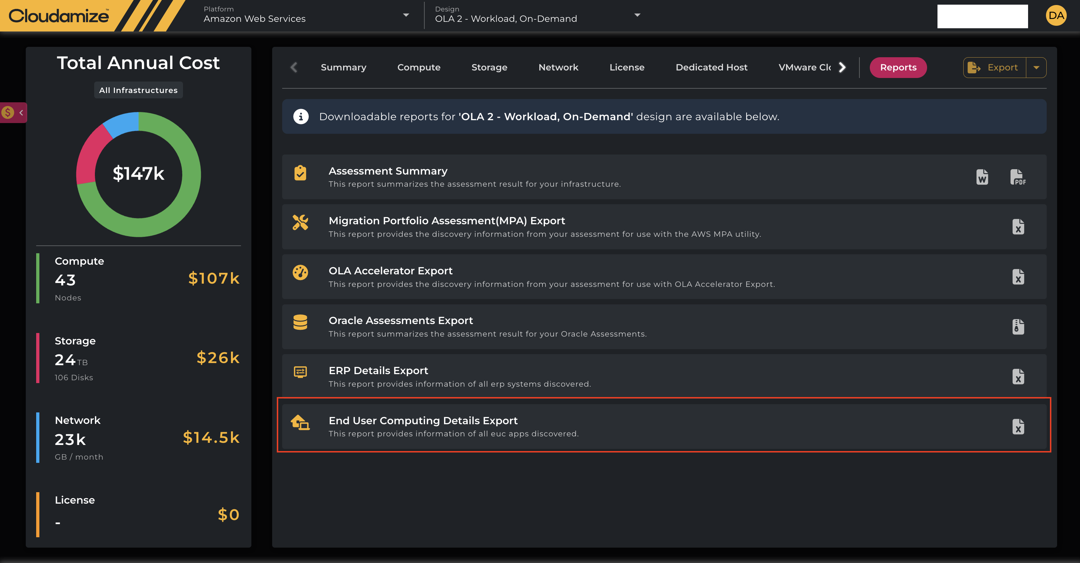Select the Assessment Summary report title

coord(388,171)
